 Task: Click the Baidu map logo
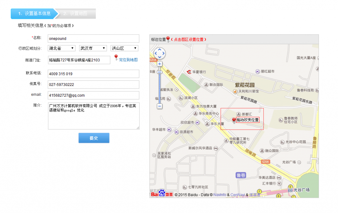click(x=162, y=193)
